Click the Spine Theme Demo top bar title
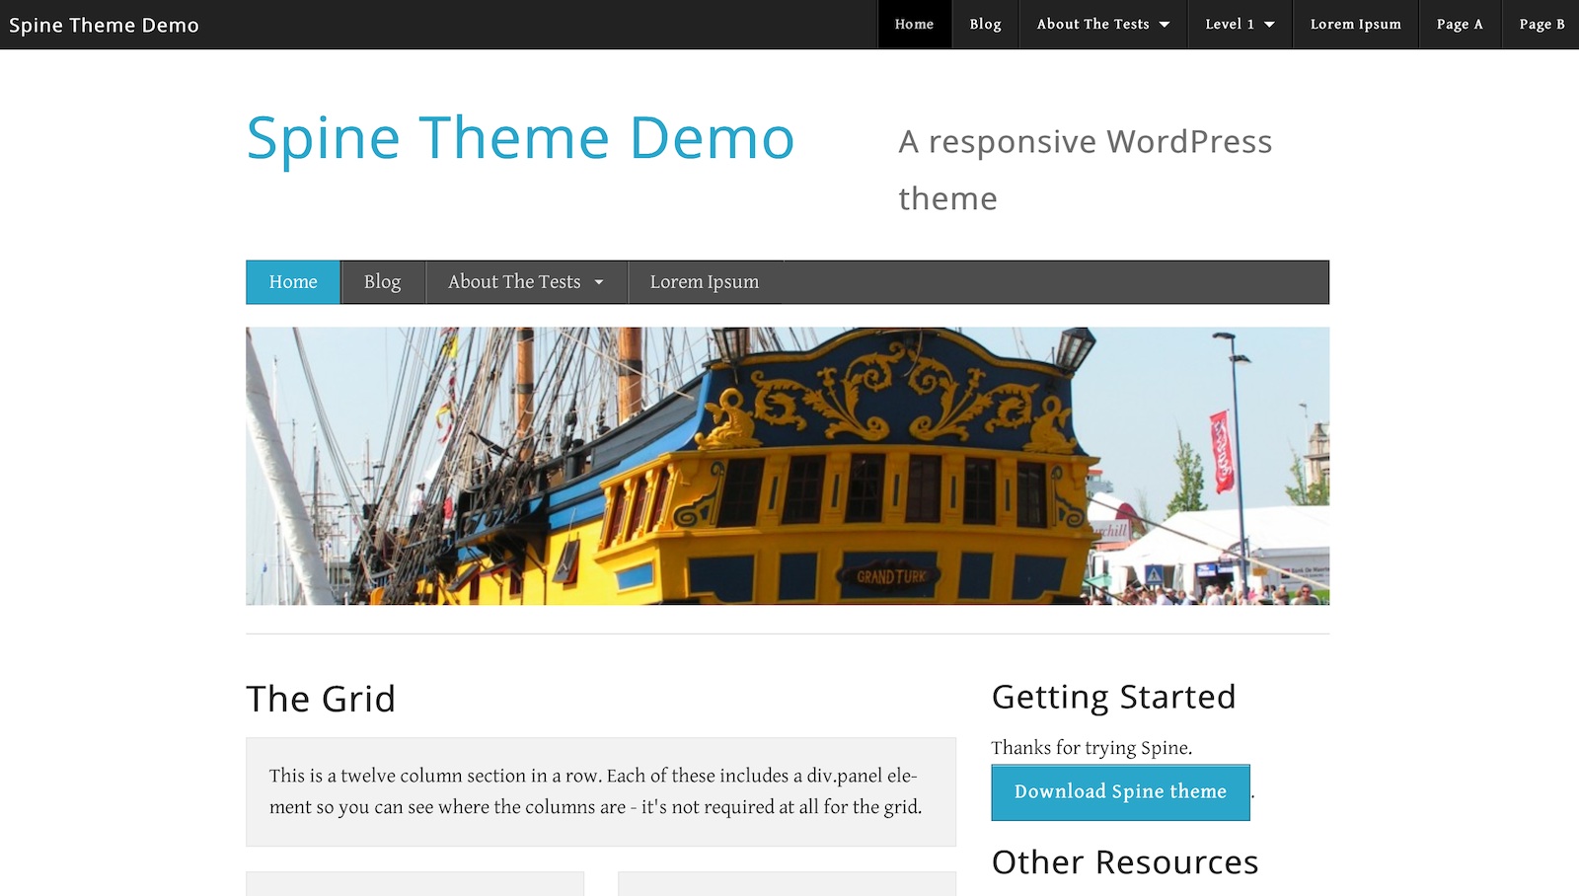Screen dimensions: 1579x896 pos(104,25)
